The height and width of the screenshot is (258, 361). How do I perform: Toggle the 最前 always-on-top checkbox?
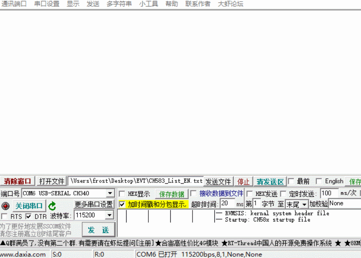291,182
